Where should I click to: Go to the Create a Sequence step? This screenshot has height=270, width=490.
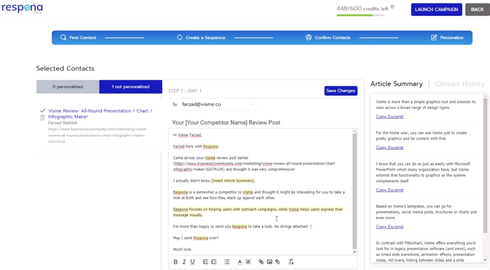(x=201, y=38)
